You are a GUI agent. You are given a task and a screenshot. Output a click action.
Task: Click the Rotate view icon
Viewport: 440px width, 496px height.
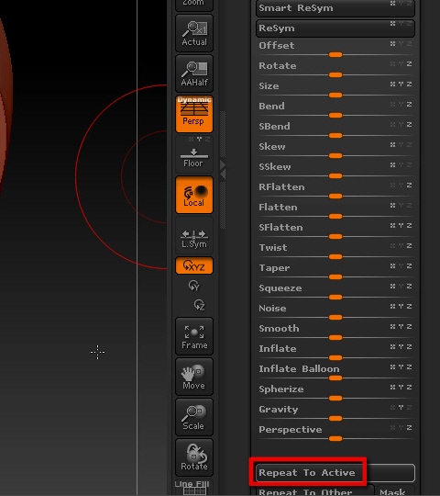click(x=194, y=457)
